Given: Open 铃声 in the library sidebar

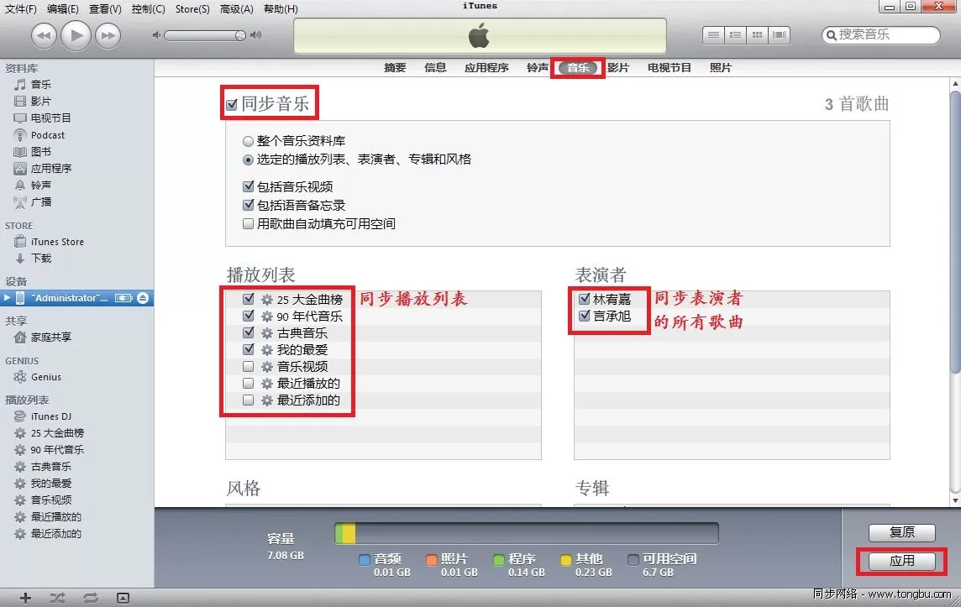Looking at the screenshot, I should point(41,185).
